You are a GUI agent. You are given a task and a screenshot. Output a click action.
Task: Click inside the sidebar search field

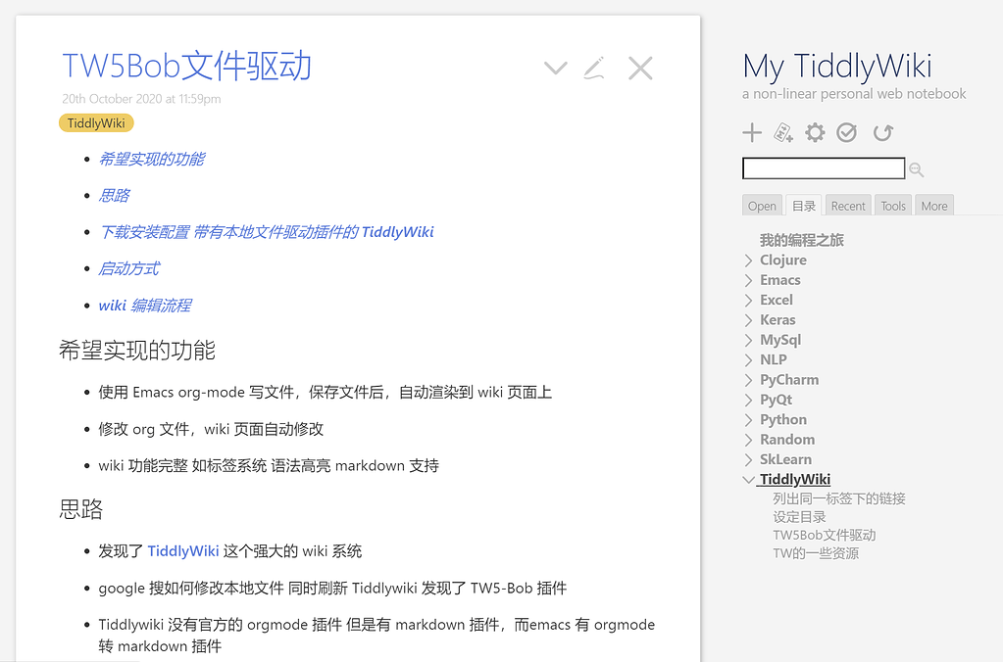[824, 167]
